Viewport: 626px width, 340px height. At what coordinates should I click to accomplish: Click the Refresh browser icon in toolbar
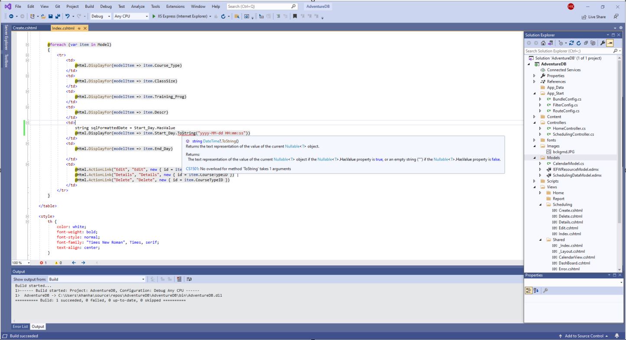[x=223, y=16]
